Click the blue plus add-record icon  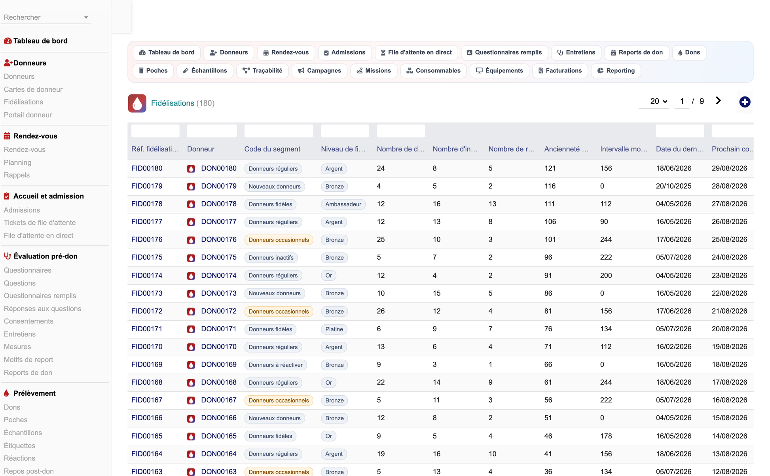point(745,102)
